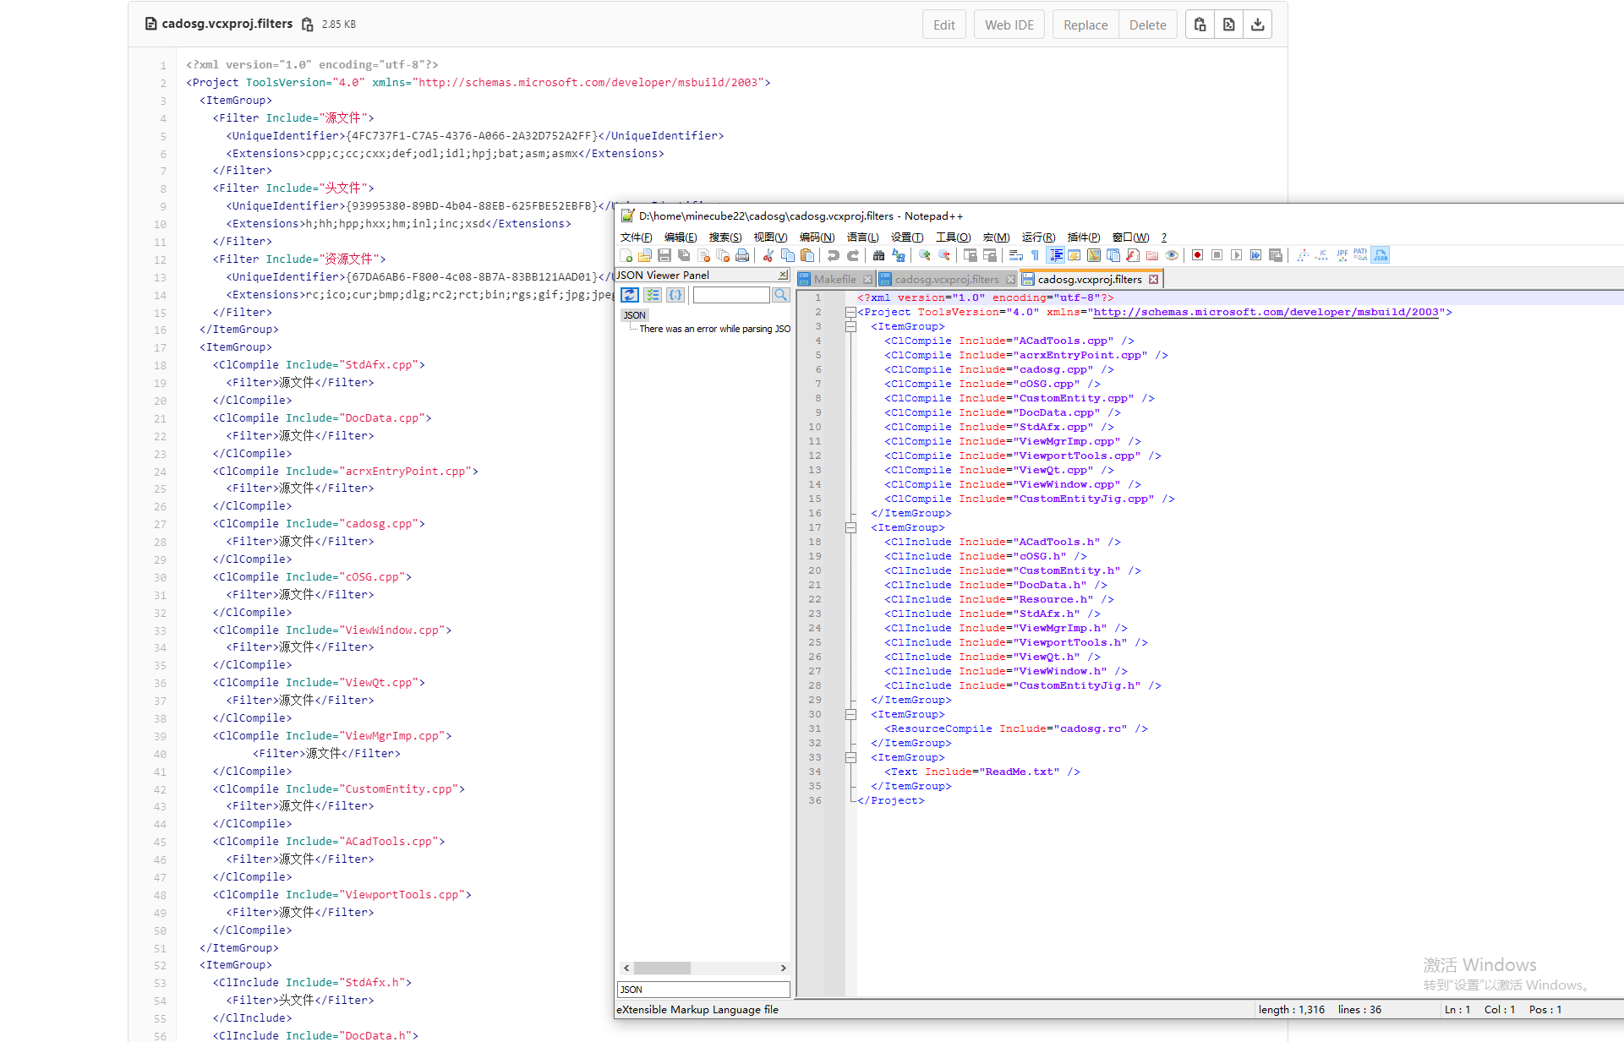Close the active cadosg.vcxproj.filters tab
Image resolution: width=1624 pixels, height=1042 pixels.
coord(1154,280)
